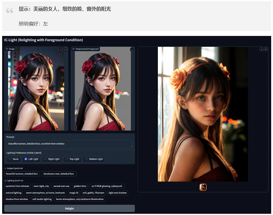Select Right Light lighting preference
The image size is (273, 215).
pyautogui.click(x=52, y=159)
